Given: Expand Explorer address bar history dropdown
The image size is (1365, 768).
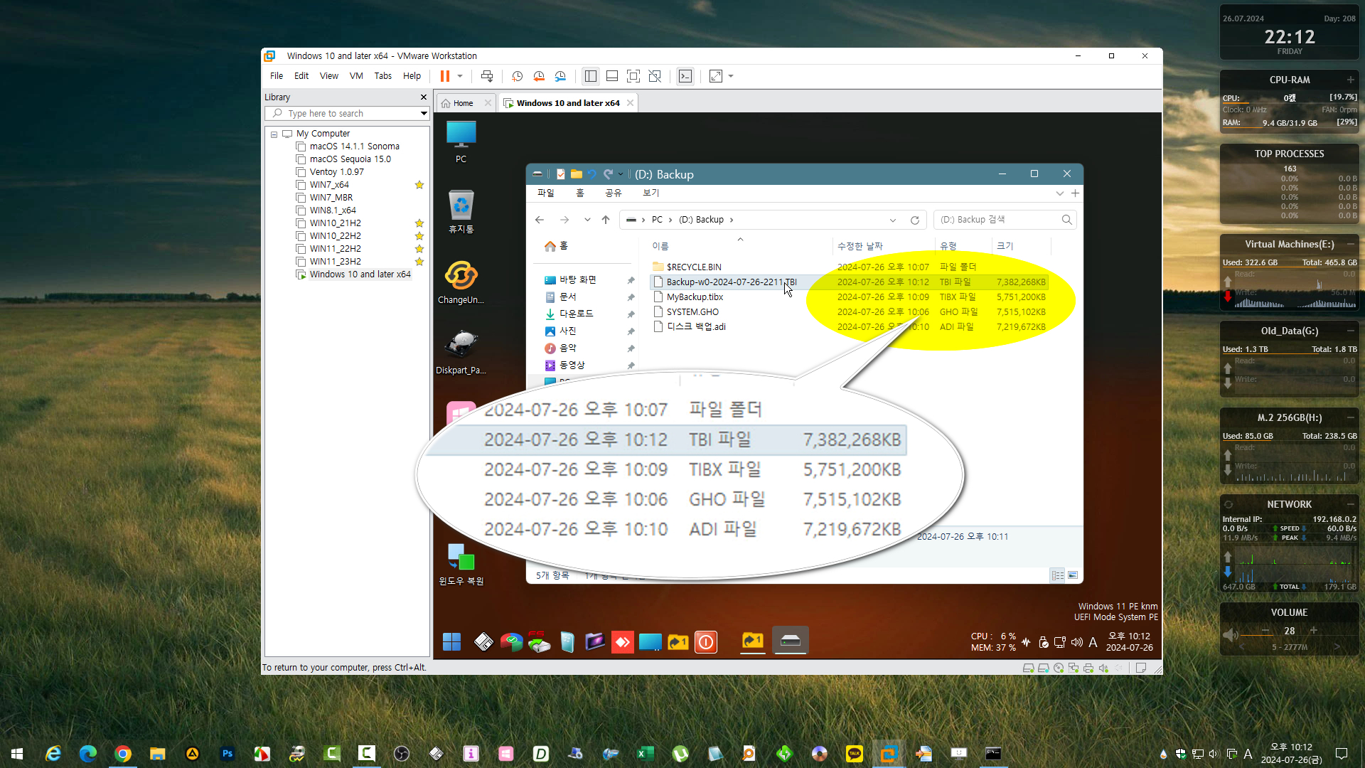Looking at the screenshot, I should tap(893, 220).
